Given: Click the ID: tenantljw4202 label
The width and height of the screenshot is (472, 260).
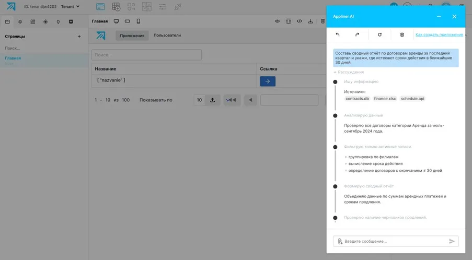Looking at the screenshot, I should point(40,7).
